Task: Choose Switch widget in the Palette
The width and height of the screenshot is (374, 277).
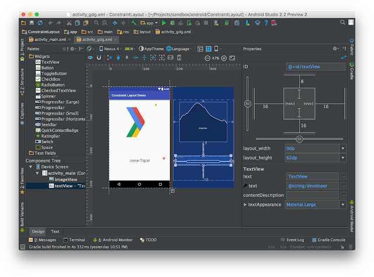Action: pos(47,141)
